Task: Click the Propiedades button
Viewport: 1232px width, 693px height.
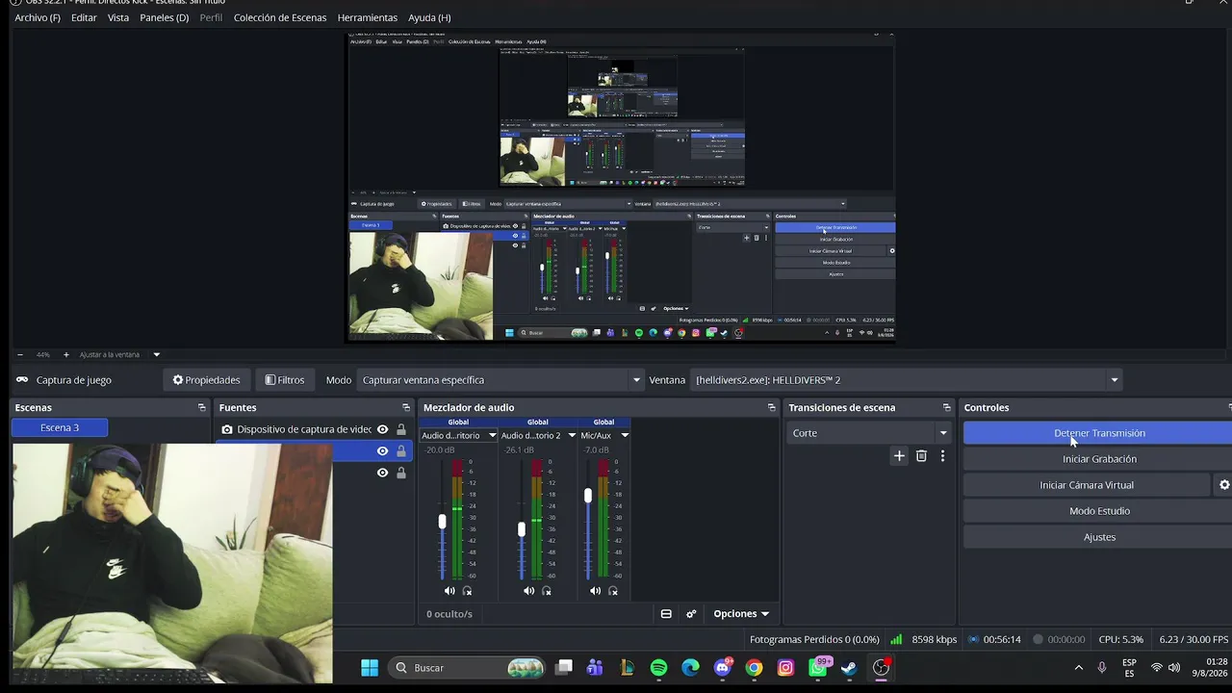Action: tap(206, 380)
